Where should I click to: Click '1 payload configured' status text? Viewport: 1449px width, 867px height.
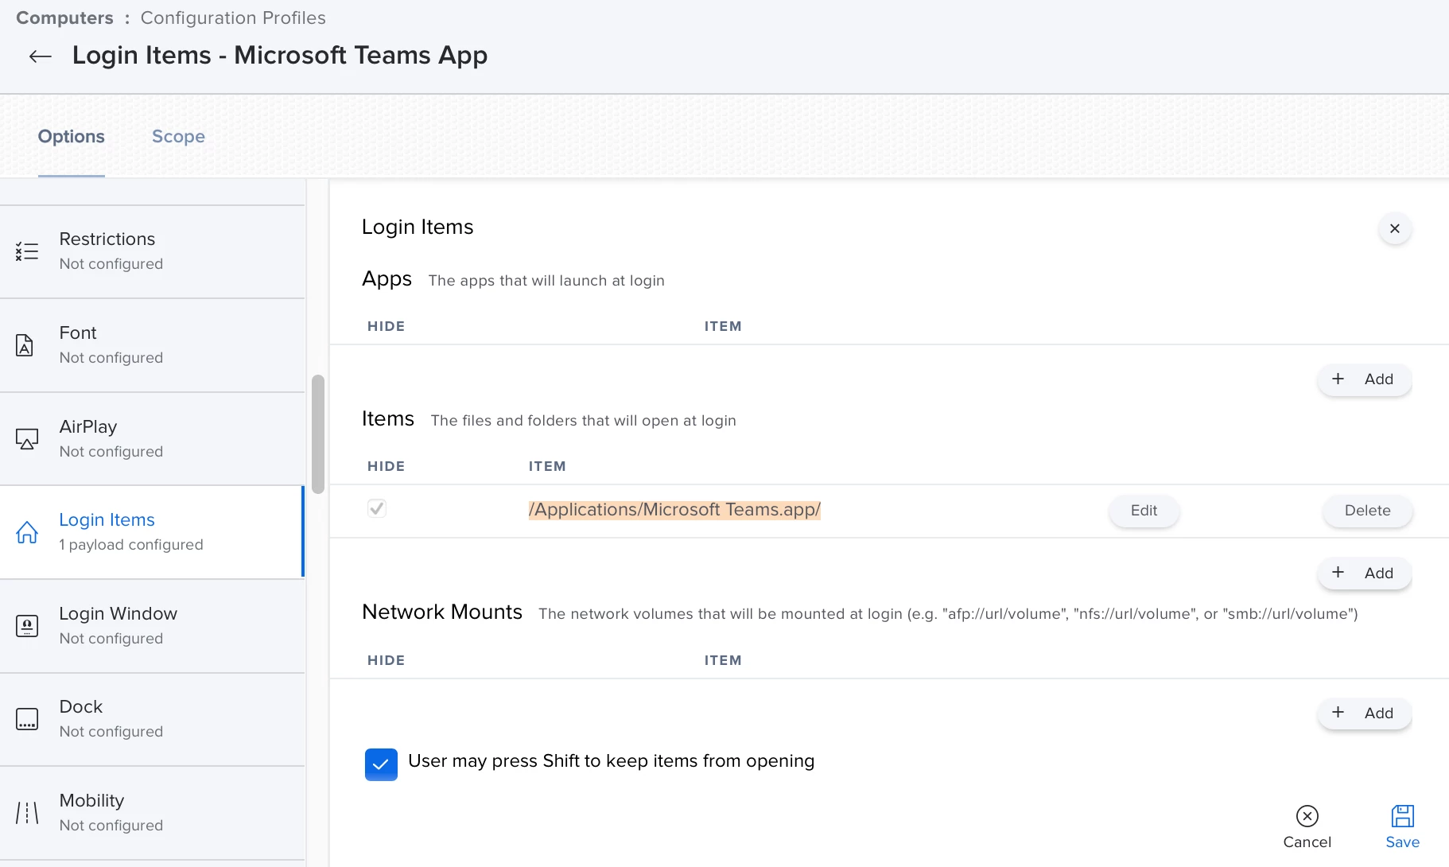click(x=131, y=545)
